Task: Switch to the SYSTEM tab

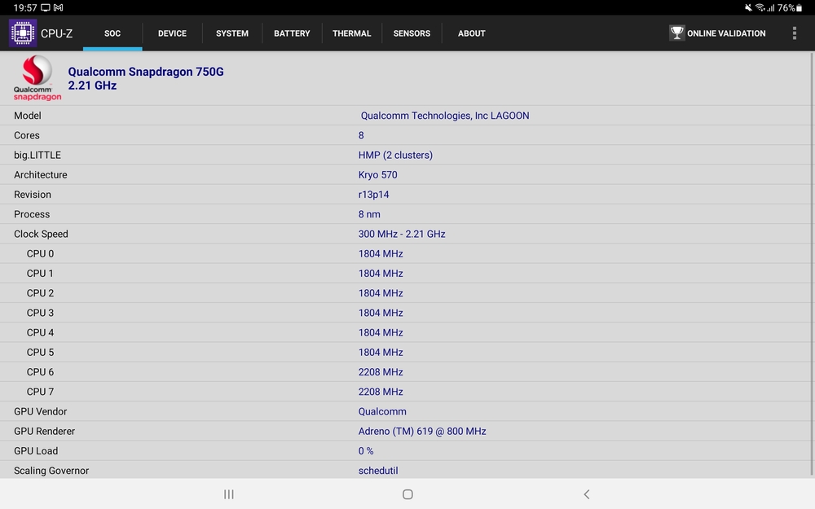Action: [232, 33]
